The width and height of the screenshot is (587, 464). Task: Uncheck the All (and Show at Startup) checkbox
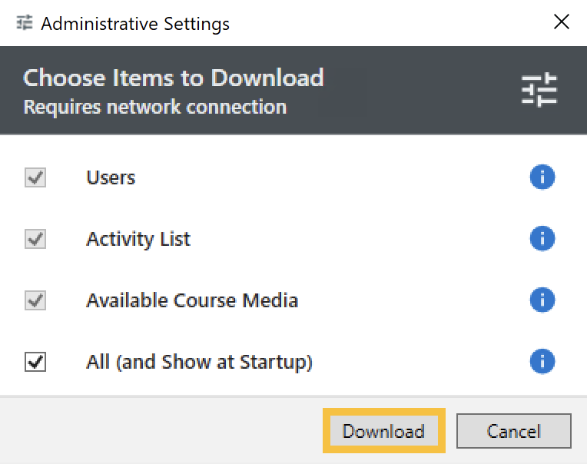pos(35,361)
